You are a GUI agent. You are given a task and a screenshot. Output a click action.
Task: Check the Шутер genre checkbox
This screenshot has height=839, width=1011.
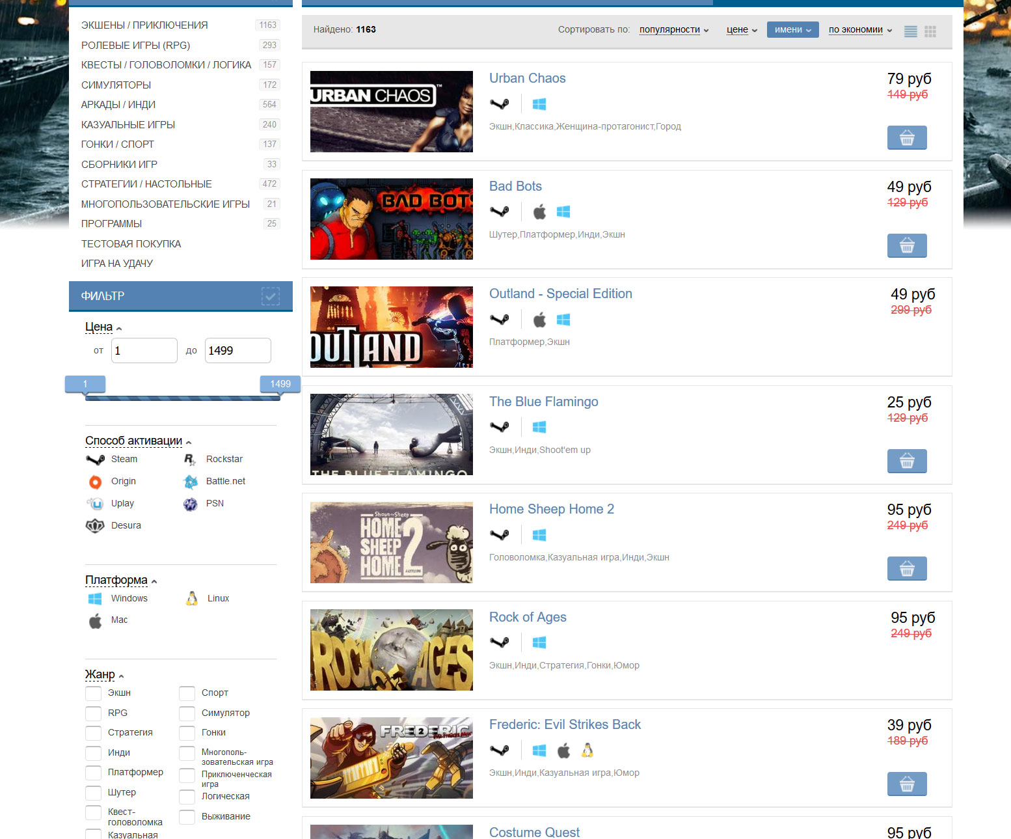tap(94, 793)
